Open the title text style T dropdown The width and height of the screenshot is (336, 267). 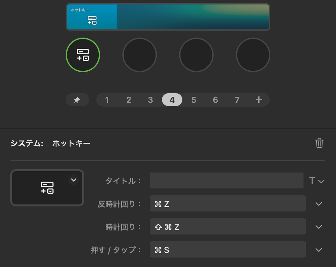click(316, 181)
